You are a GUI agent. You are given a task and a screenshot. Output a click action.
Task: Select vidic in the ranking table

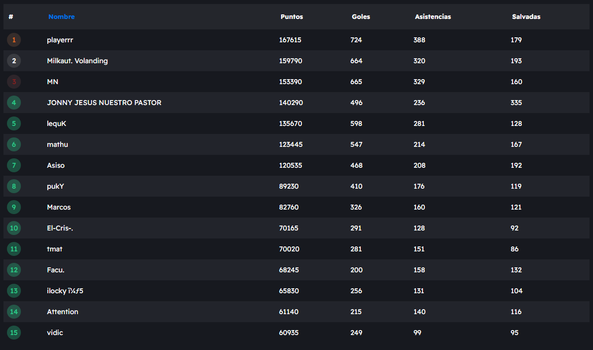coord(55,333)
